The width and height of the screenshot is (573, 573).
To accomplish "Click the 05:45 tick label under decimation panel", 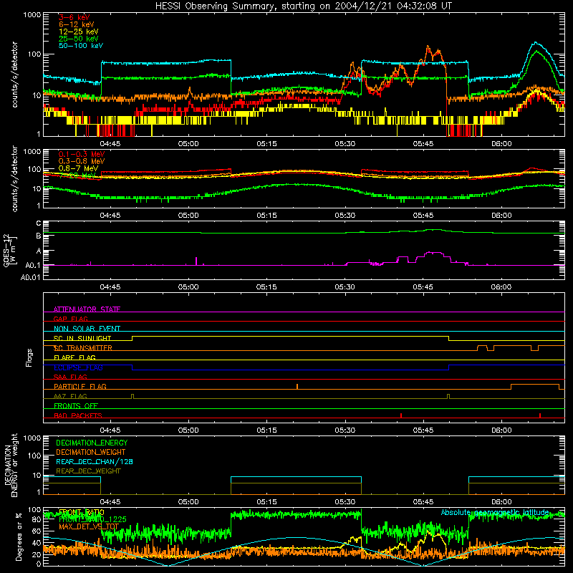I will point(423,502).
